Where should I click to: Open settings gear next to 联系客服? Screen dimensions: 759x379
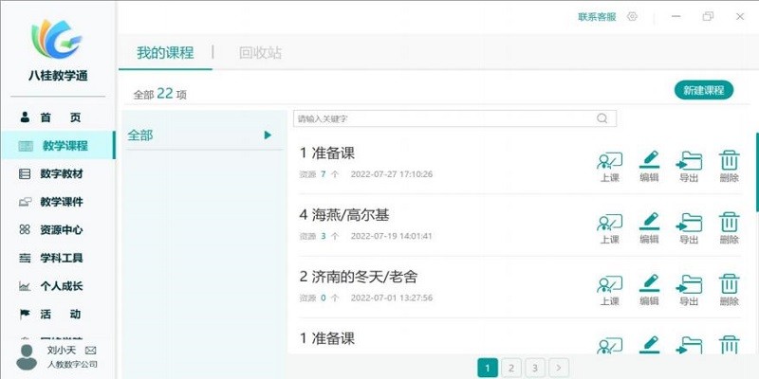632,16
